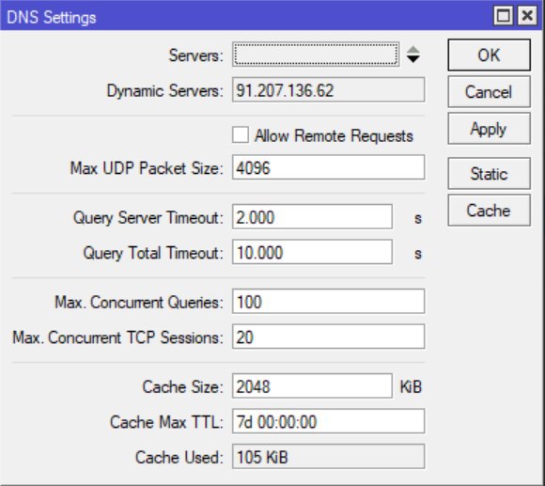545x486 pixels.
Task: Edit the Max. Concurrent Queries field
Action: (329, 302)
